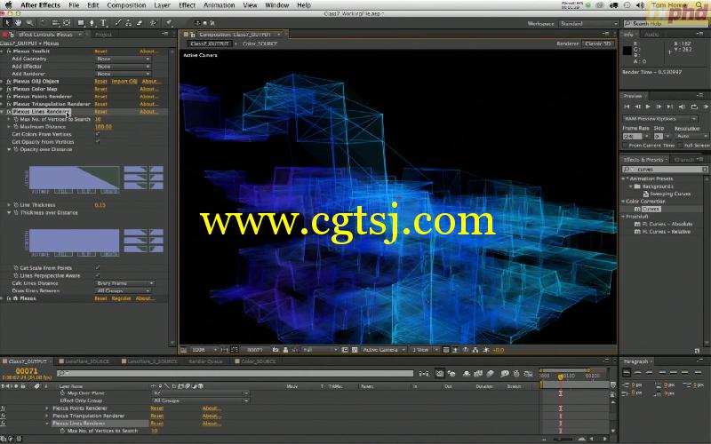The width and height of the screenshot is (711, 444).
Task: Click About for Plexus Lines Renderer
Action: tap(148, 112)
